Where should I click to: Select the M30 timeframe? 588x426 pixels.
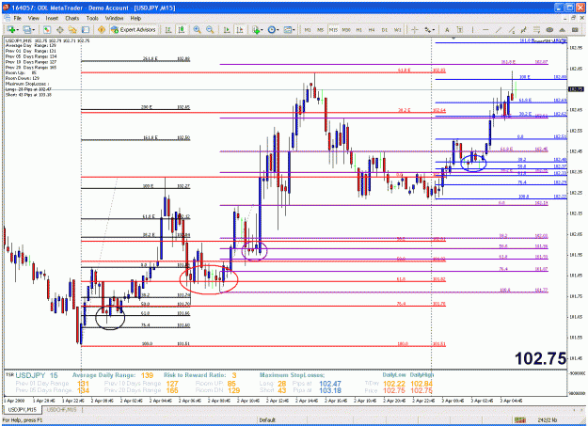tap(346, 30)
